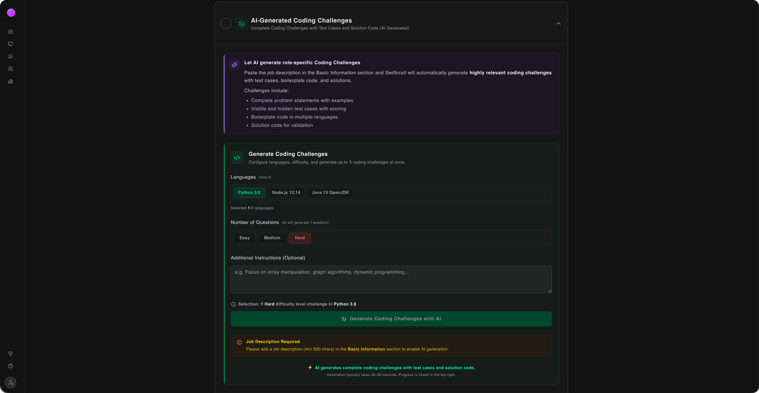Image resolution: width=759 pixels, height=393 pixels.
Task: Follow the Basic Information link
Action: [x=366, y=349]
